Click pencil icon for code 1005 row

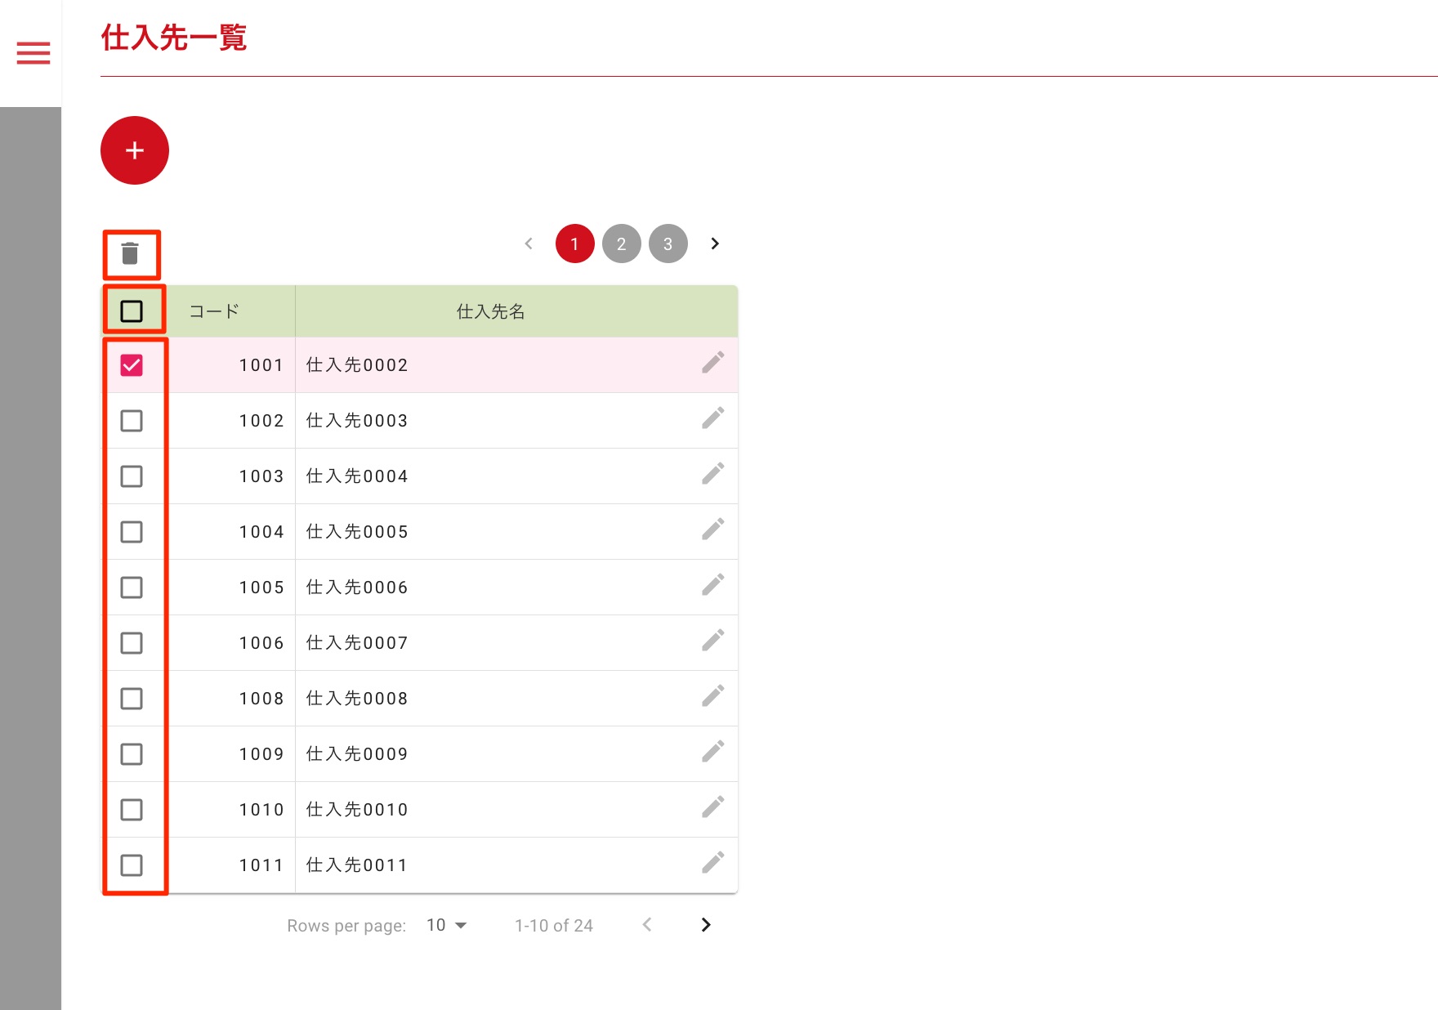tap(712, 585)
